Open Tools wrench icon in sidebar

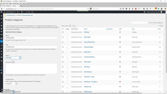click(x=1, y=54)
